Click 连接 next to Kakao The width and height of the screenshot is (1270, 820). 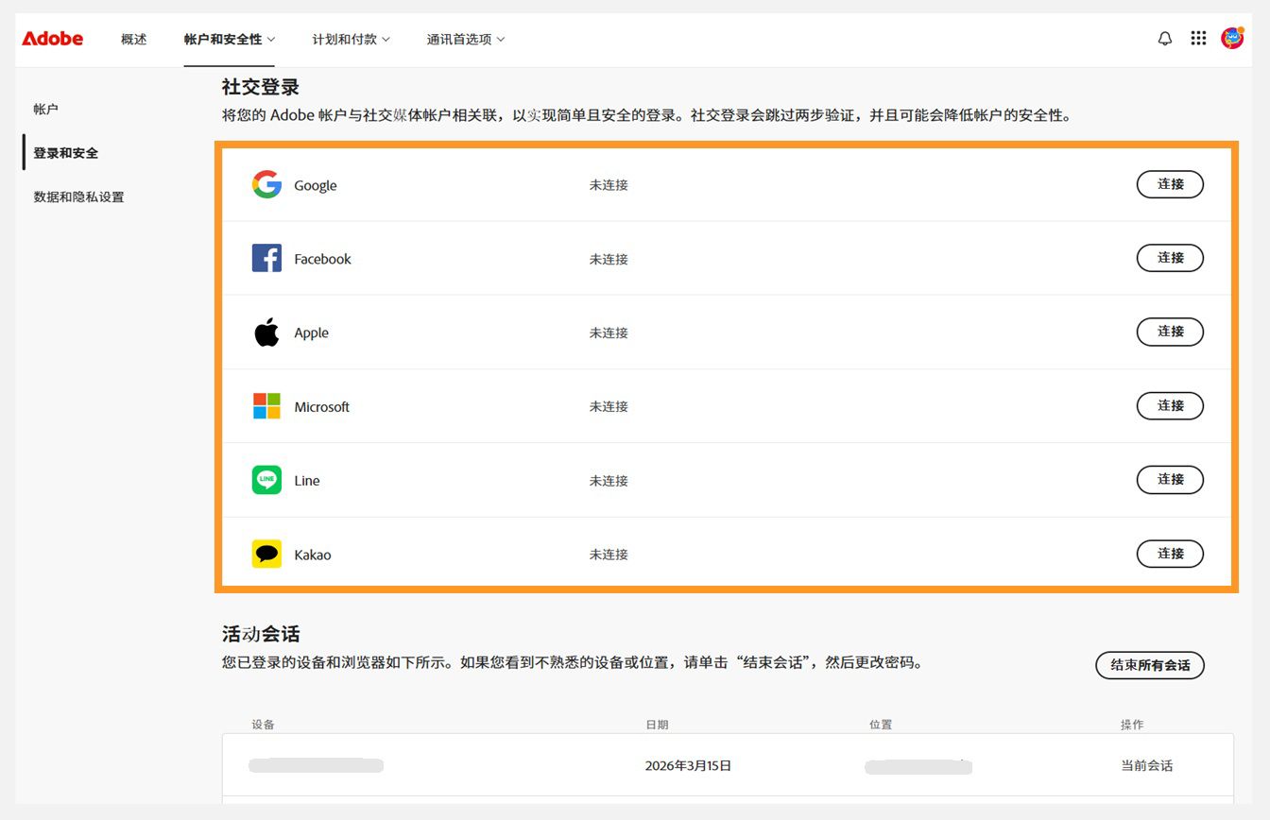click(x=1170, y=554)
